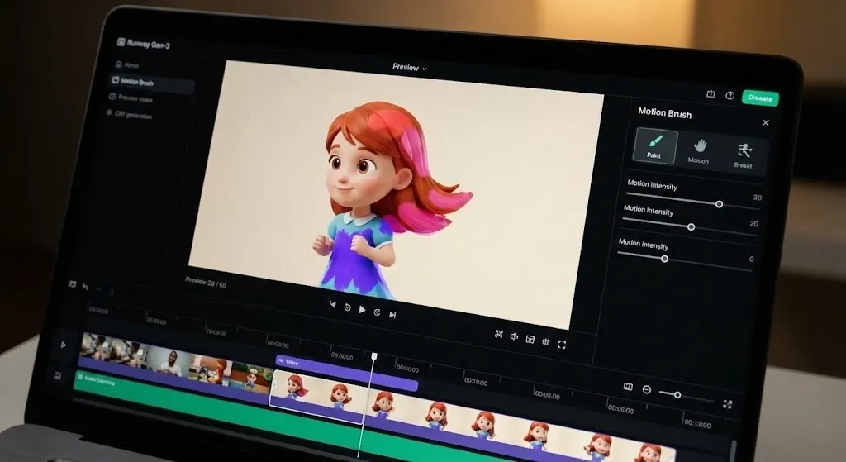Select the Paint brush tool
The image size is (846, 462).
click(655, 145)
